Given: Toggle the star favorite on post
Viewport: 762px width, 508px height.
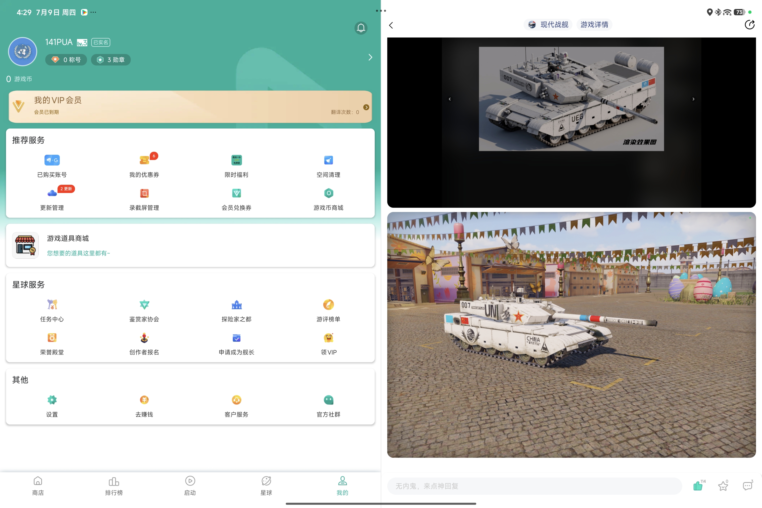Looking at the screenshot, I should pos(723,486).
